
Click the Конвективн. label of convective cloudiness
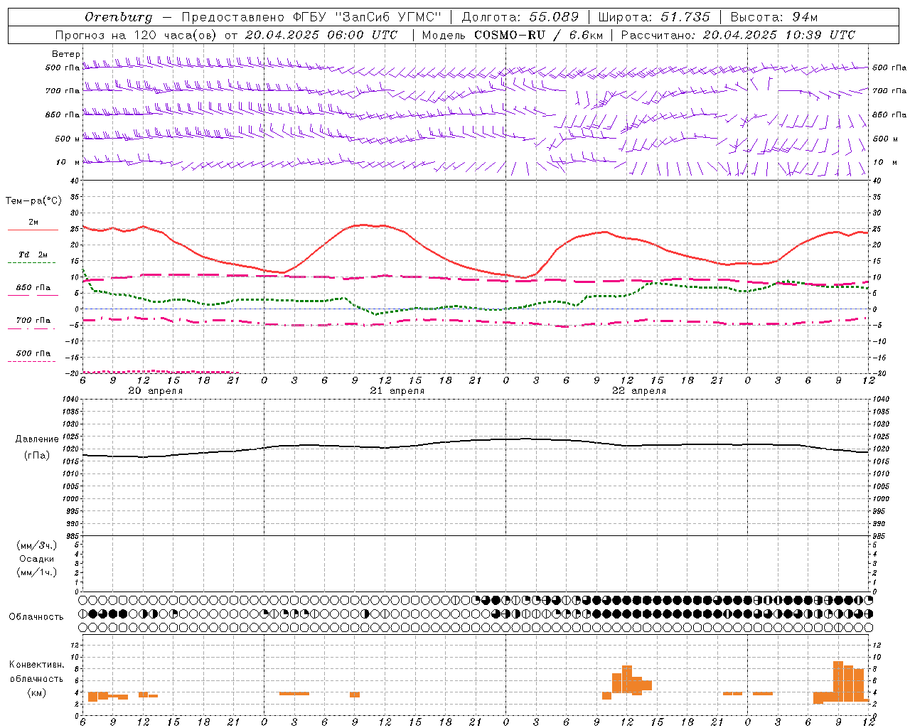point(37,665)
